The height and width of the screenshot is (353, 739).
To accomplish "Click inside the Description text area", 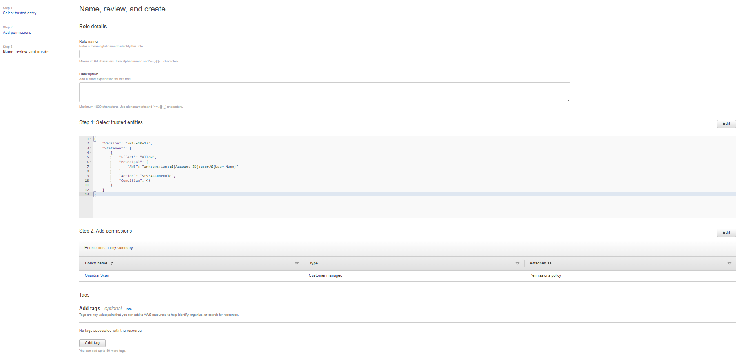I will [x=324, y=92].
